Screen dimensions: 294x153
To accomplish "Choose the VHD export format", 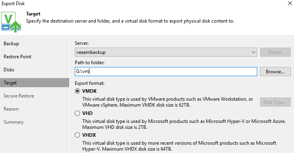I will (x=77, y=113).
